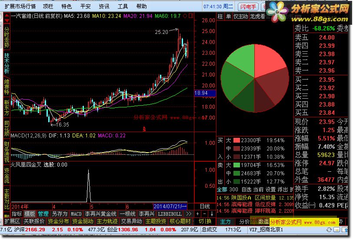Switch to the 单 view tab
This screenshot has height=240, width=353.
pyautogui.click(x=228, y=17)
